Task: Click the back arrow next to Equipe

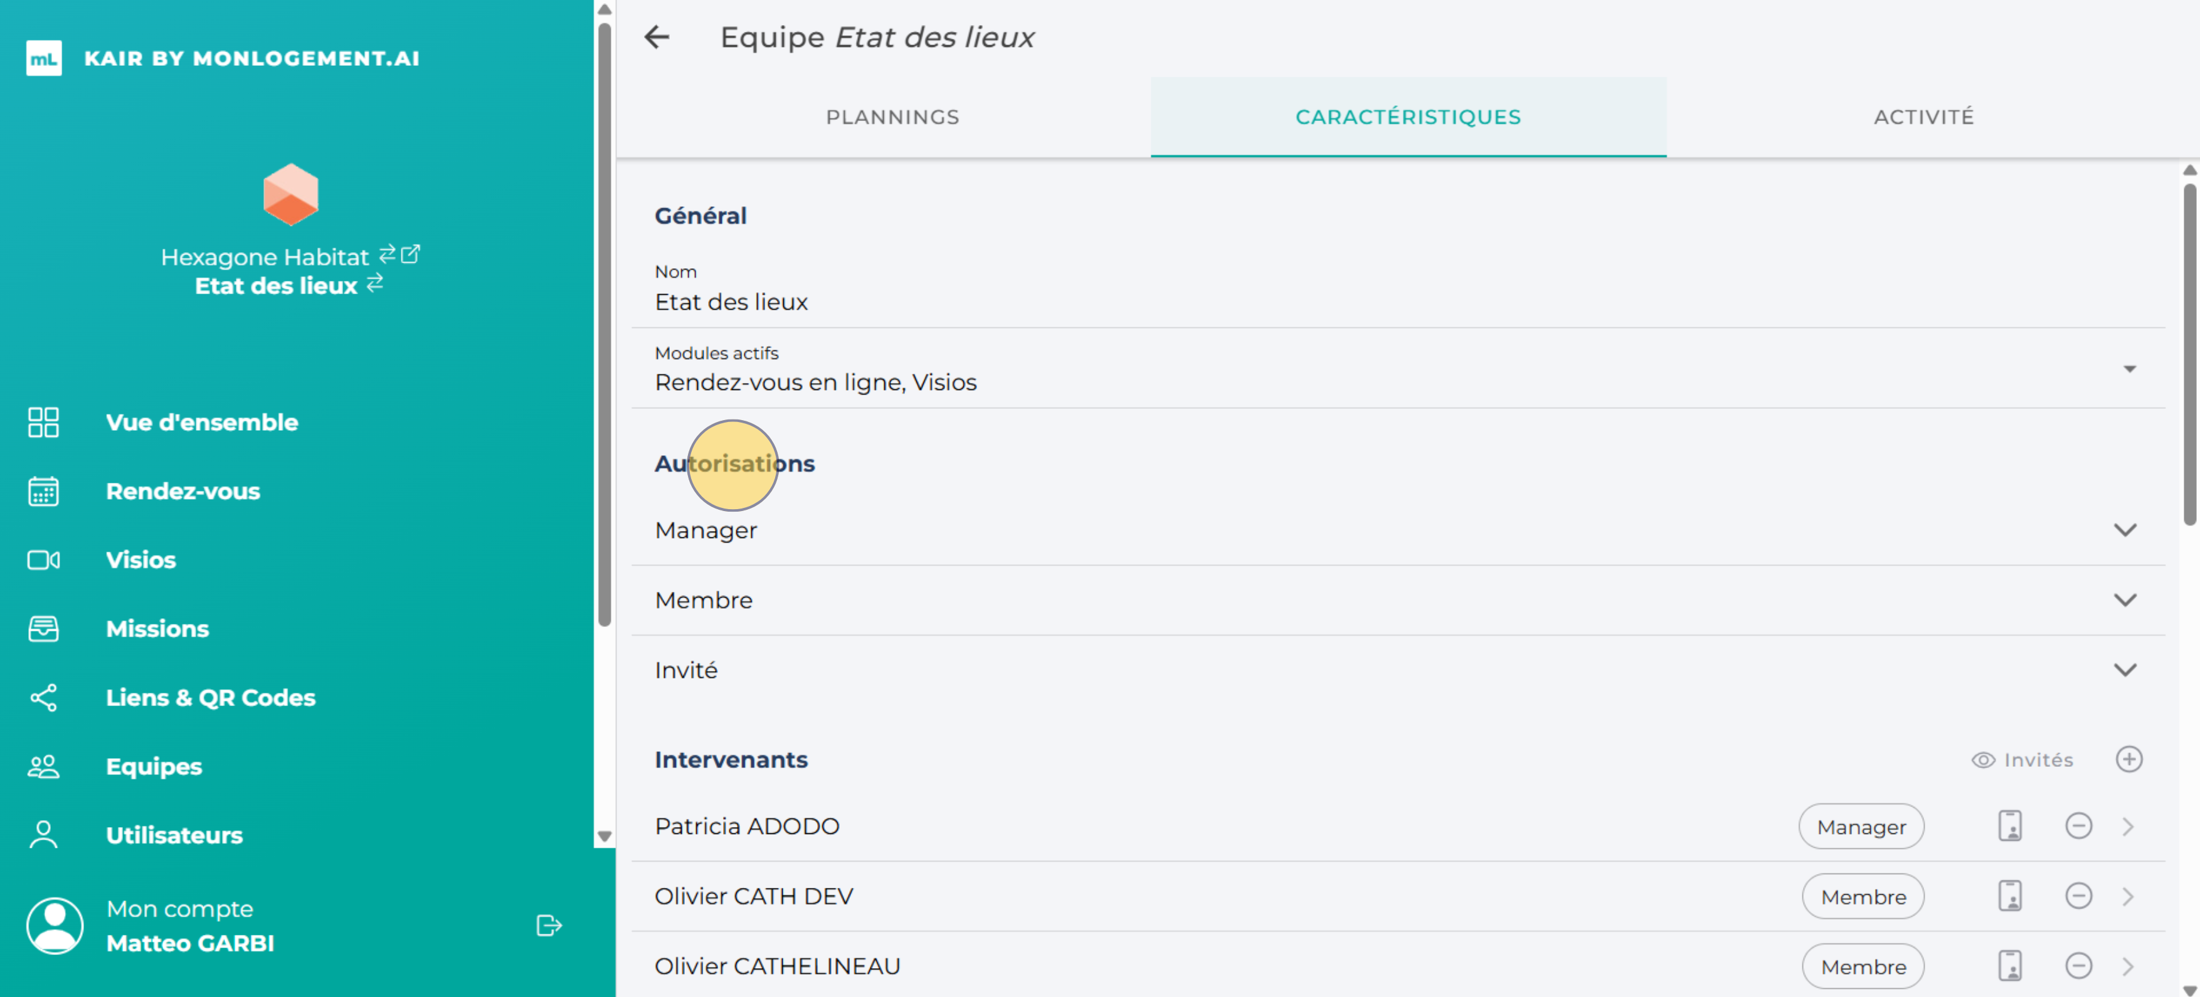Action: (x=657, y=38)
